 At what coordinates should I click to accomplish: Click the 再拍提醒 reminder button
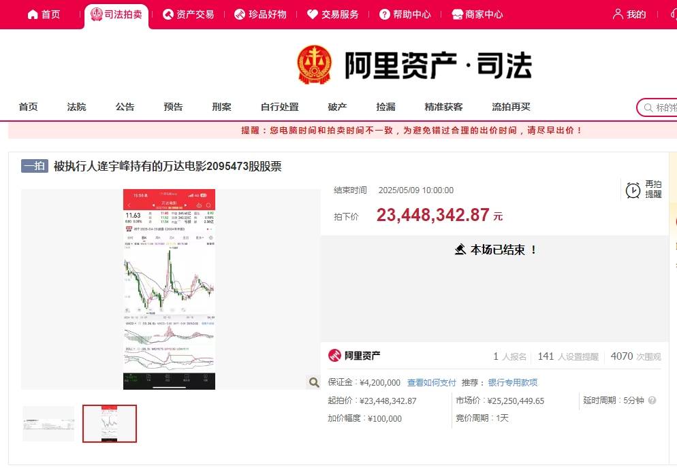point(644,190)
